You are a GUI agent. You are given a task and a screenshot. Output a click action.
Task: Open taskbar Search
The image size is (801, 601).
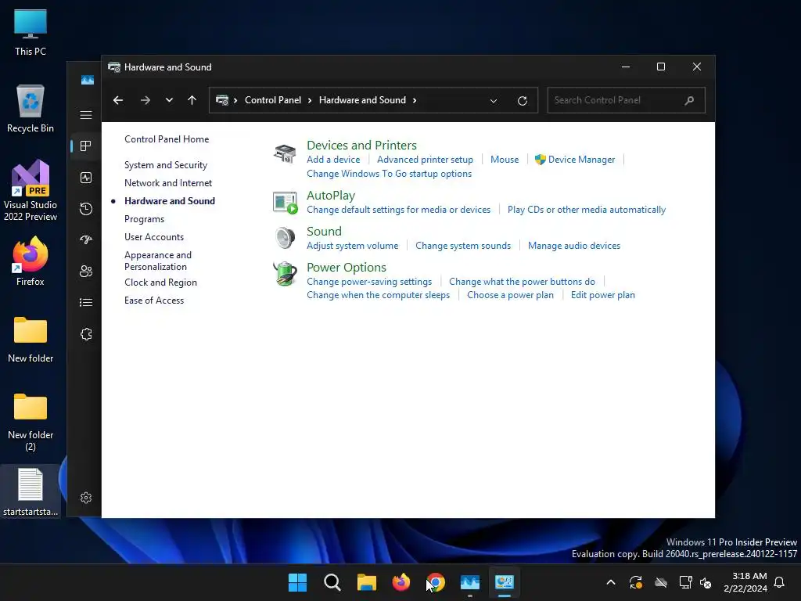[x=332, y=582]
